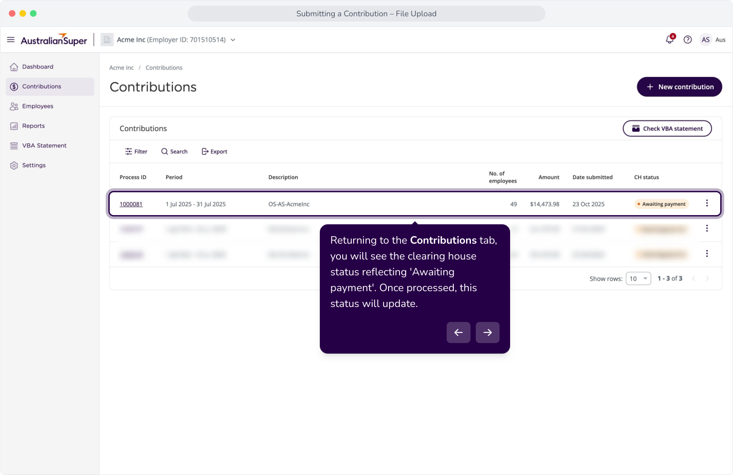Change the Show rows dropdown

click(x=638, y=278)
